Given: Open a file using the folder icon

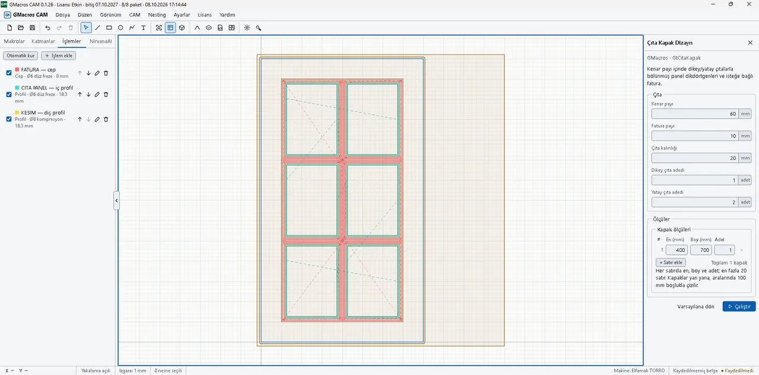Looking at the screenshot, I should tap(21, 28).
